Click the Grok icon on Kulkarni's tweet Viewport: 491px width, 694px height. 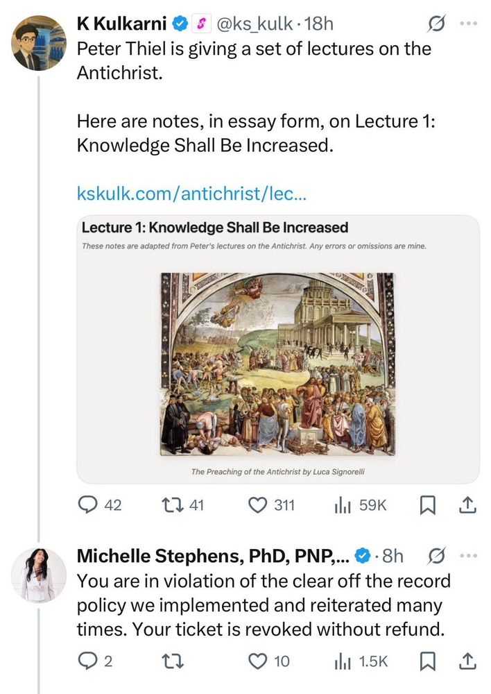436,25
